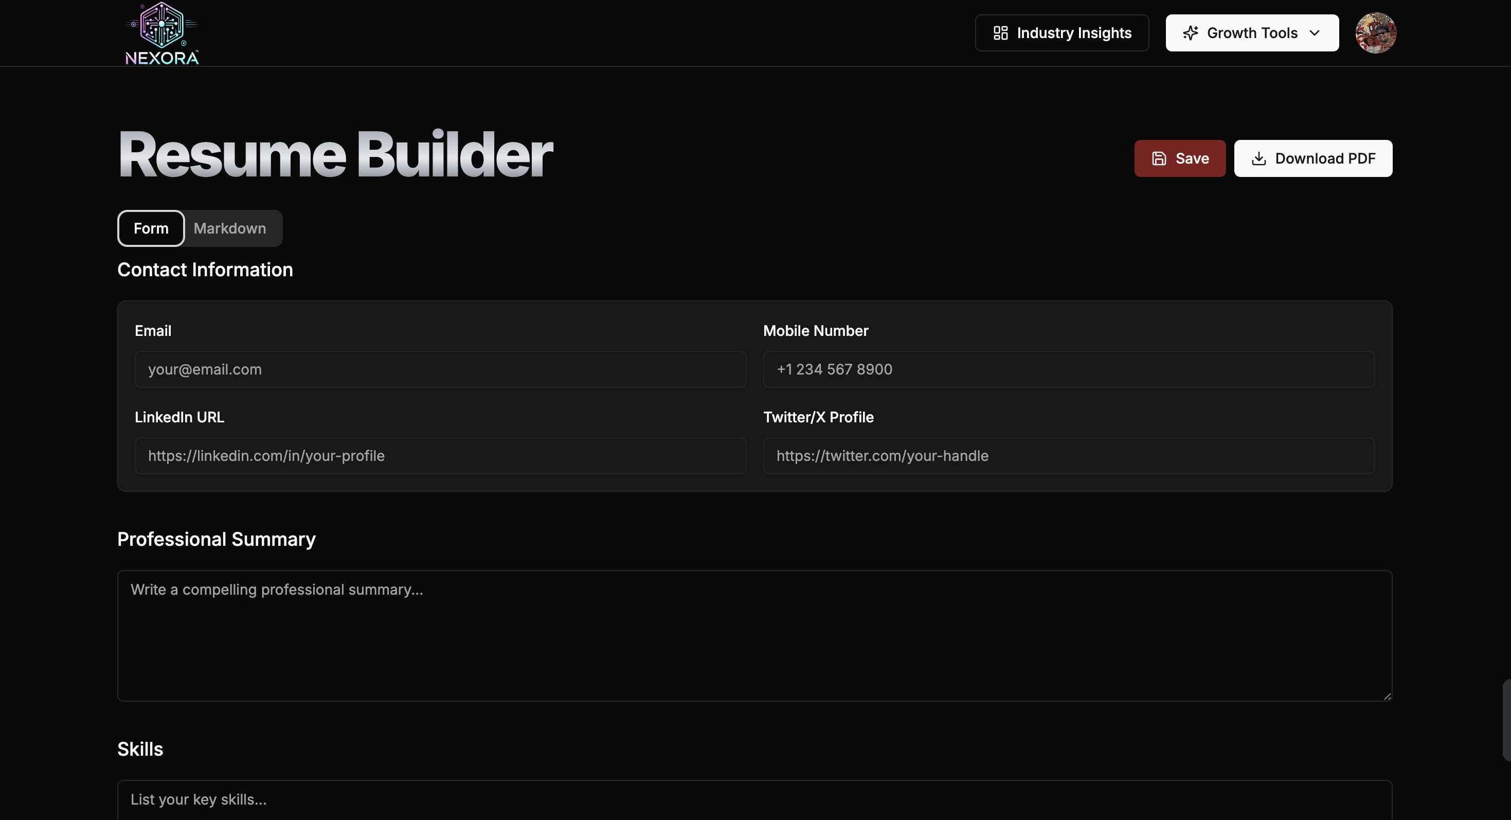Open the Industry Insights page
The image size is (1511, 820).
pyautogui.click(x=1073, y=33)
